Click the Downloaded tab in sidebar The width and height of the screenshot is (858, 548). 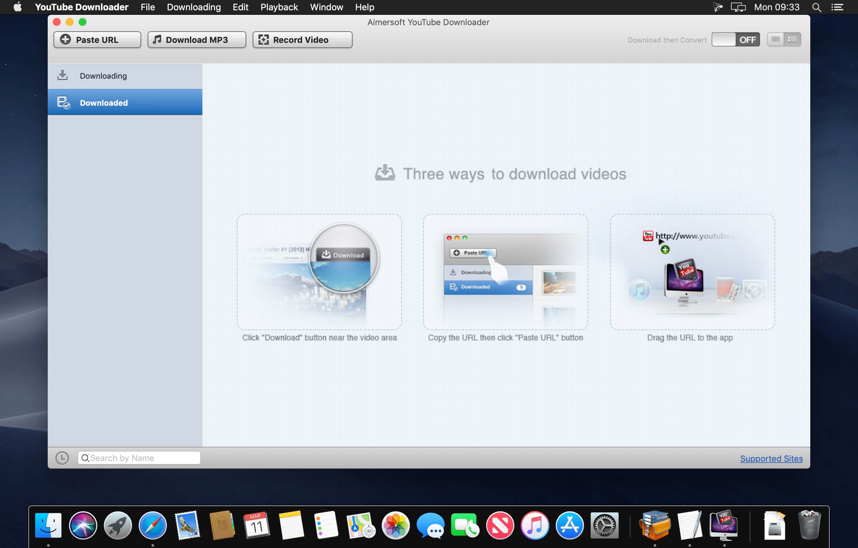pyautogui.click(x=125, y=102)
